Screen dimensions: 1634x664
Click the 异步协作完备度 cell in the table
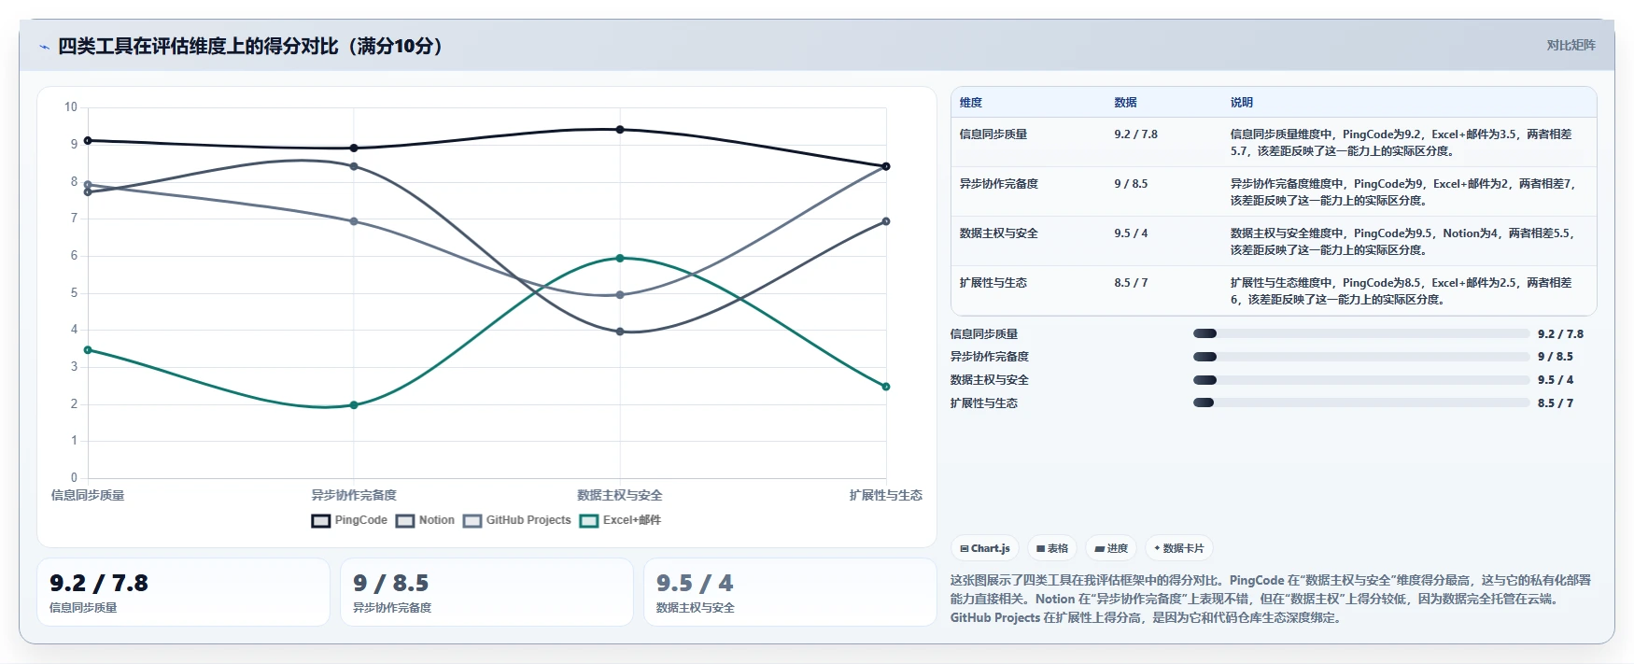click(x=999, y=184)
